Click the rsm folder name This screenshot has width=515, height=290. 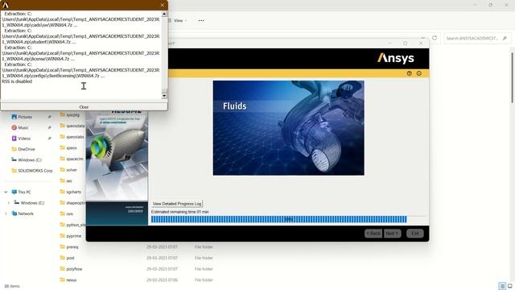[x=70, y=213]
